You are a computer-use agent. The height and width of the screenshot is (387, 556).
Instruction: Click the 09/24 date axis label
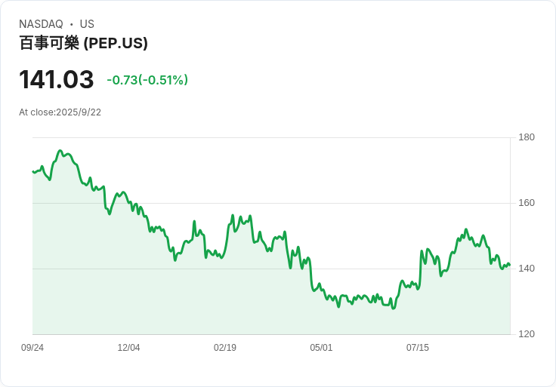tap(32, 347)
